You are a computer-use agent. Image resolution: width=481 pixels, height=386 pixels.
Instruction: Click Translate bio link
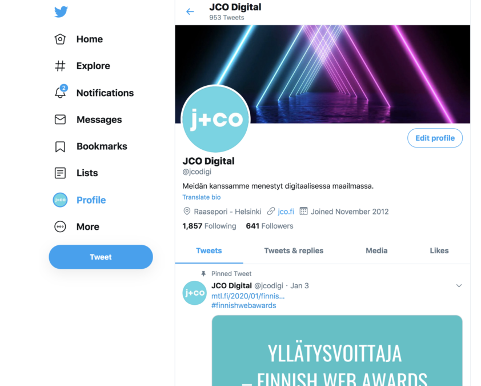[202, 197]
